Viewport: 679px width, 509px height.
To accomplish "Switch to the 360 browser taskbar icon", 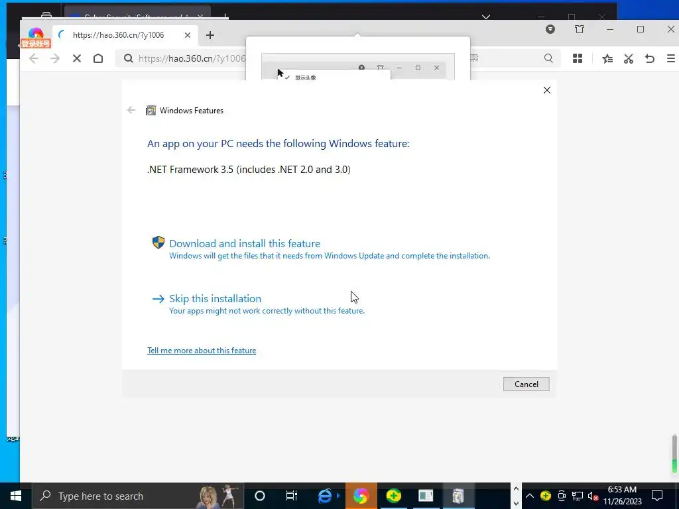I will click(x=361, y=496).
